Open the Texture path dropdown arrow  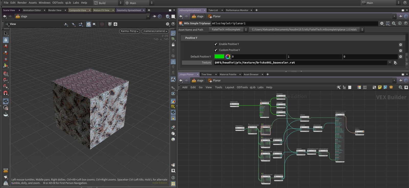[390, 63]
